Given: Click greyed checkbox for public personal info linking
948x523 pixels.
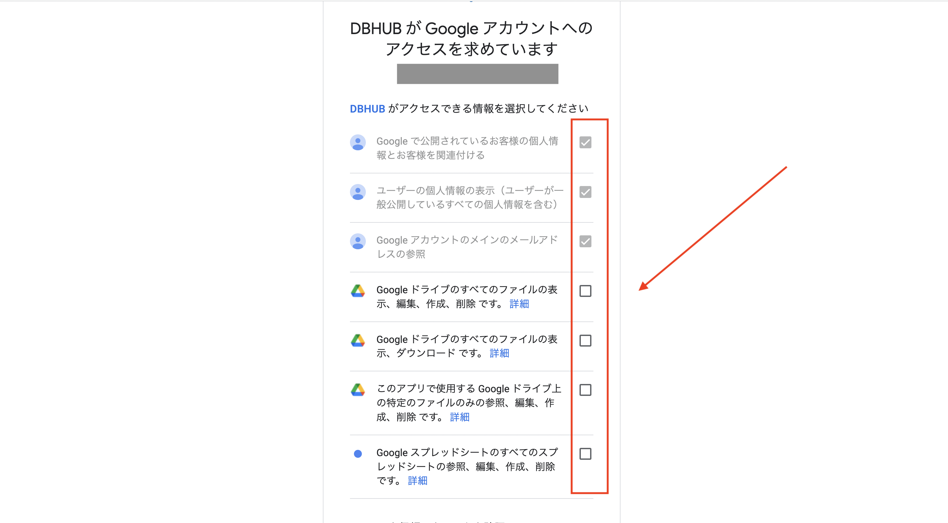Looking at the screenshot, I should click(x=585, y=143).
